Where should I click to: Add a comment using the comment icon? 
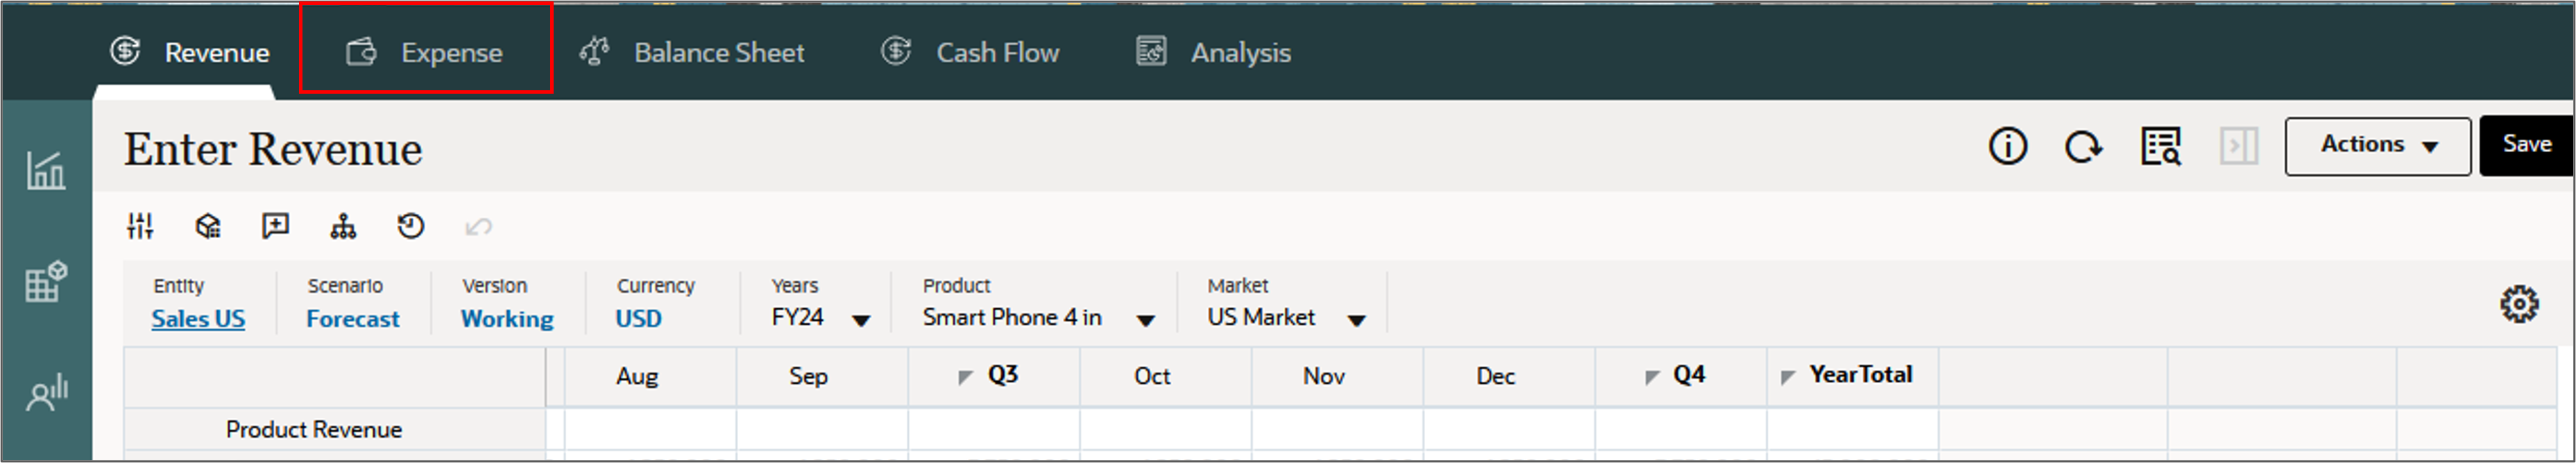[275, 227]
